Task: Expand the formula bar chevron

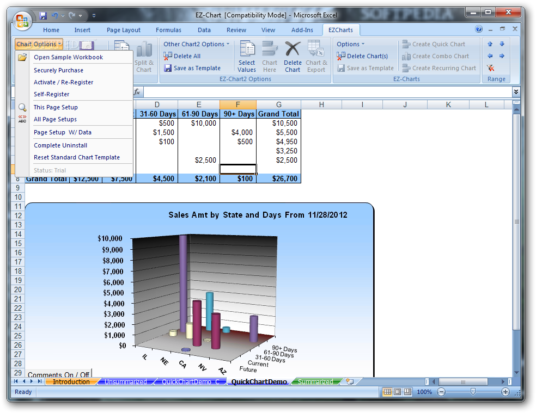Action: 516,91
